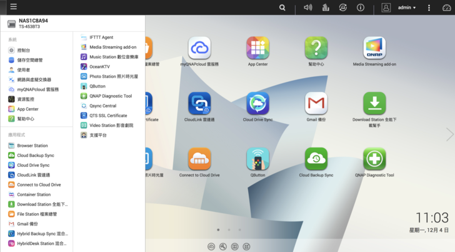Open HybridDesk Station menu entry
The width and height of the screenshot is (455, 252).
[x=36, y=243]
